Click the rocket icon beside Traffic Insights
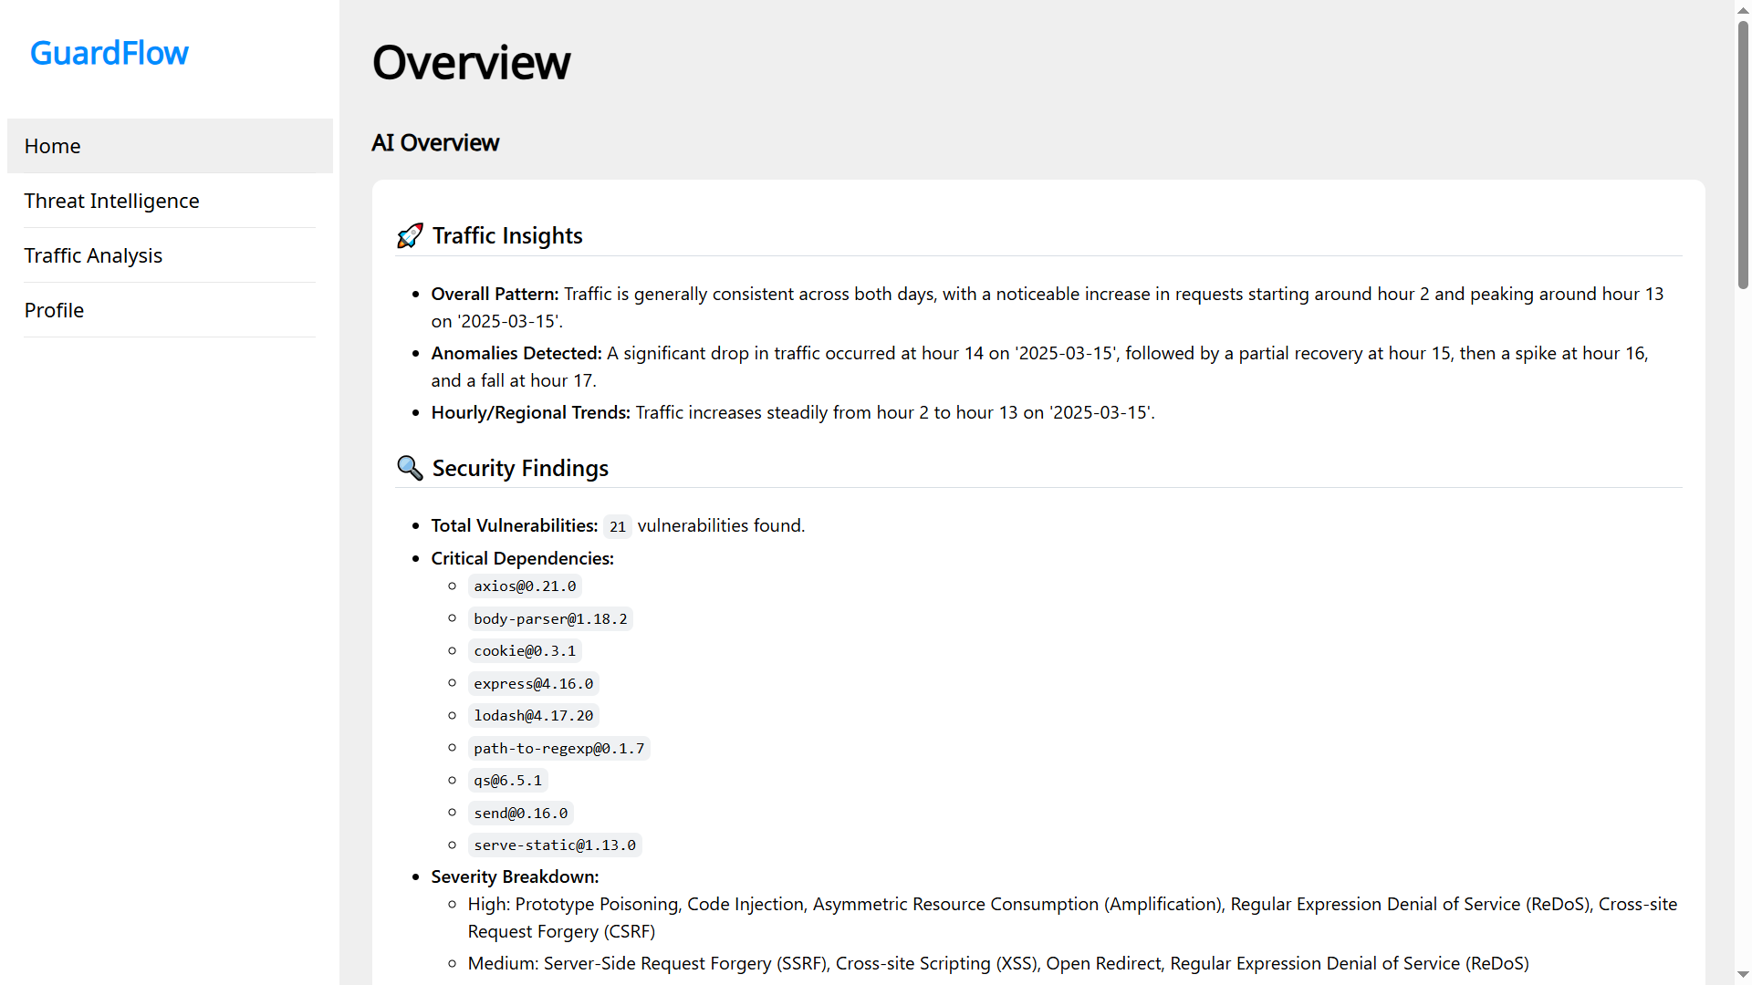 pyautogui.click(x=410, y=235)
